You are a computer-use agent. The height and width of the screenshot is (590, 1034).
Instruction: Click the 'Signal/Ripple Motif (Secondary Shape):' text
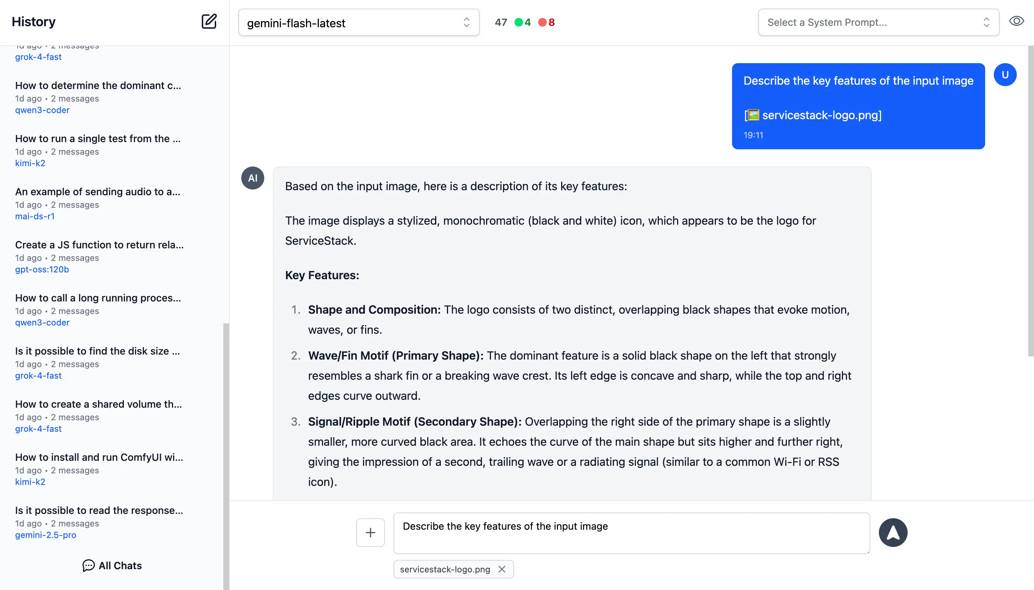pyautogui.click(x=415, y=421)
